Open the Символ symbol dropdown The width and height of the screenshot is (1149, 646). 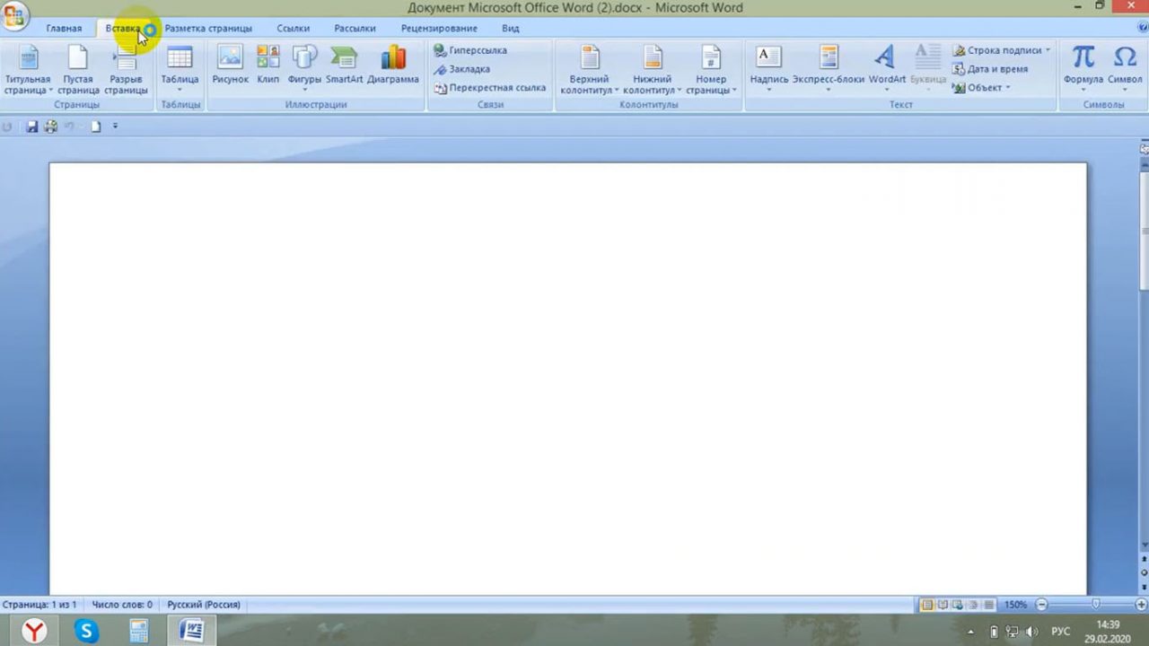point(1125,70)
